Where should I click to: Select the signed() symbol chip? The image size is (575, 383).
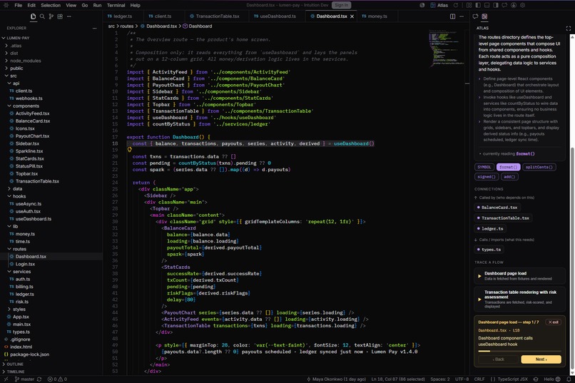tap(487, 177)
